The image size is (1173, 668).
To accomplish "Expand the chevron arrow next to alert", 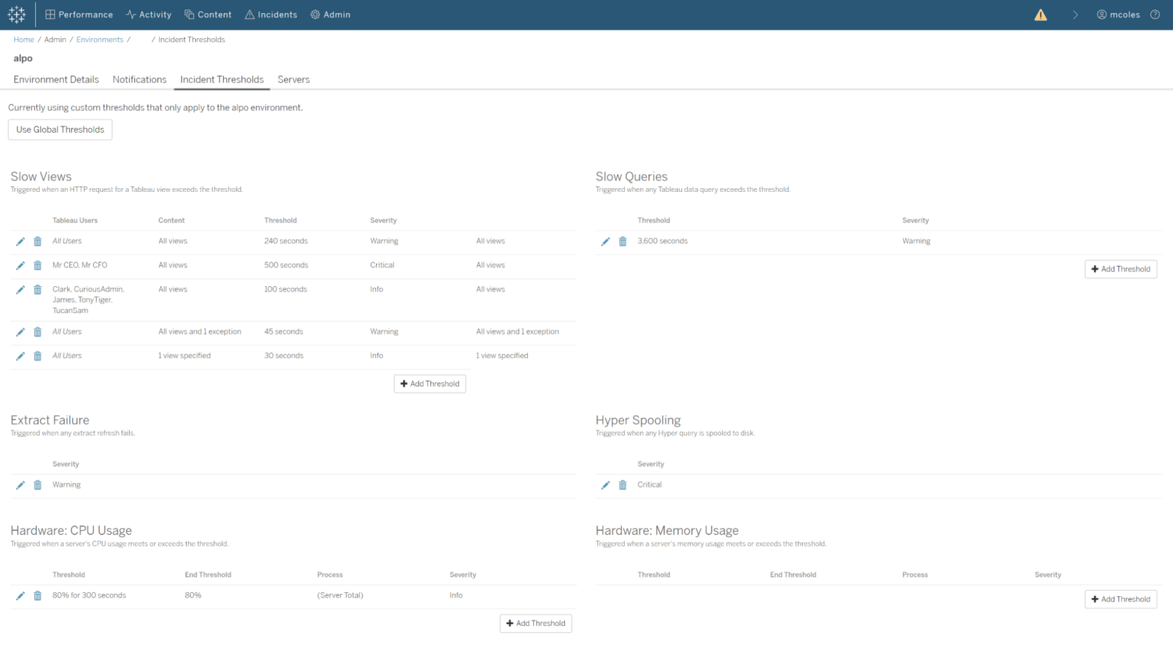I will [1075, 15].
